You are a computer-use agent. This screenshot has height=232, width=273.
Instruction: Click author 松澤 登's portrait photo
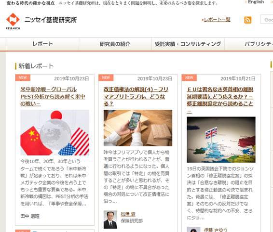tap(110, 219)
